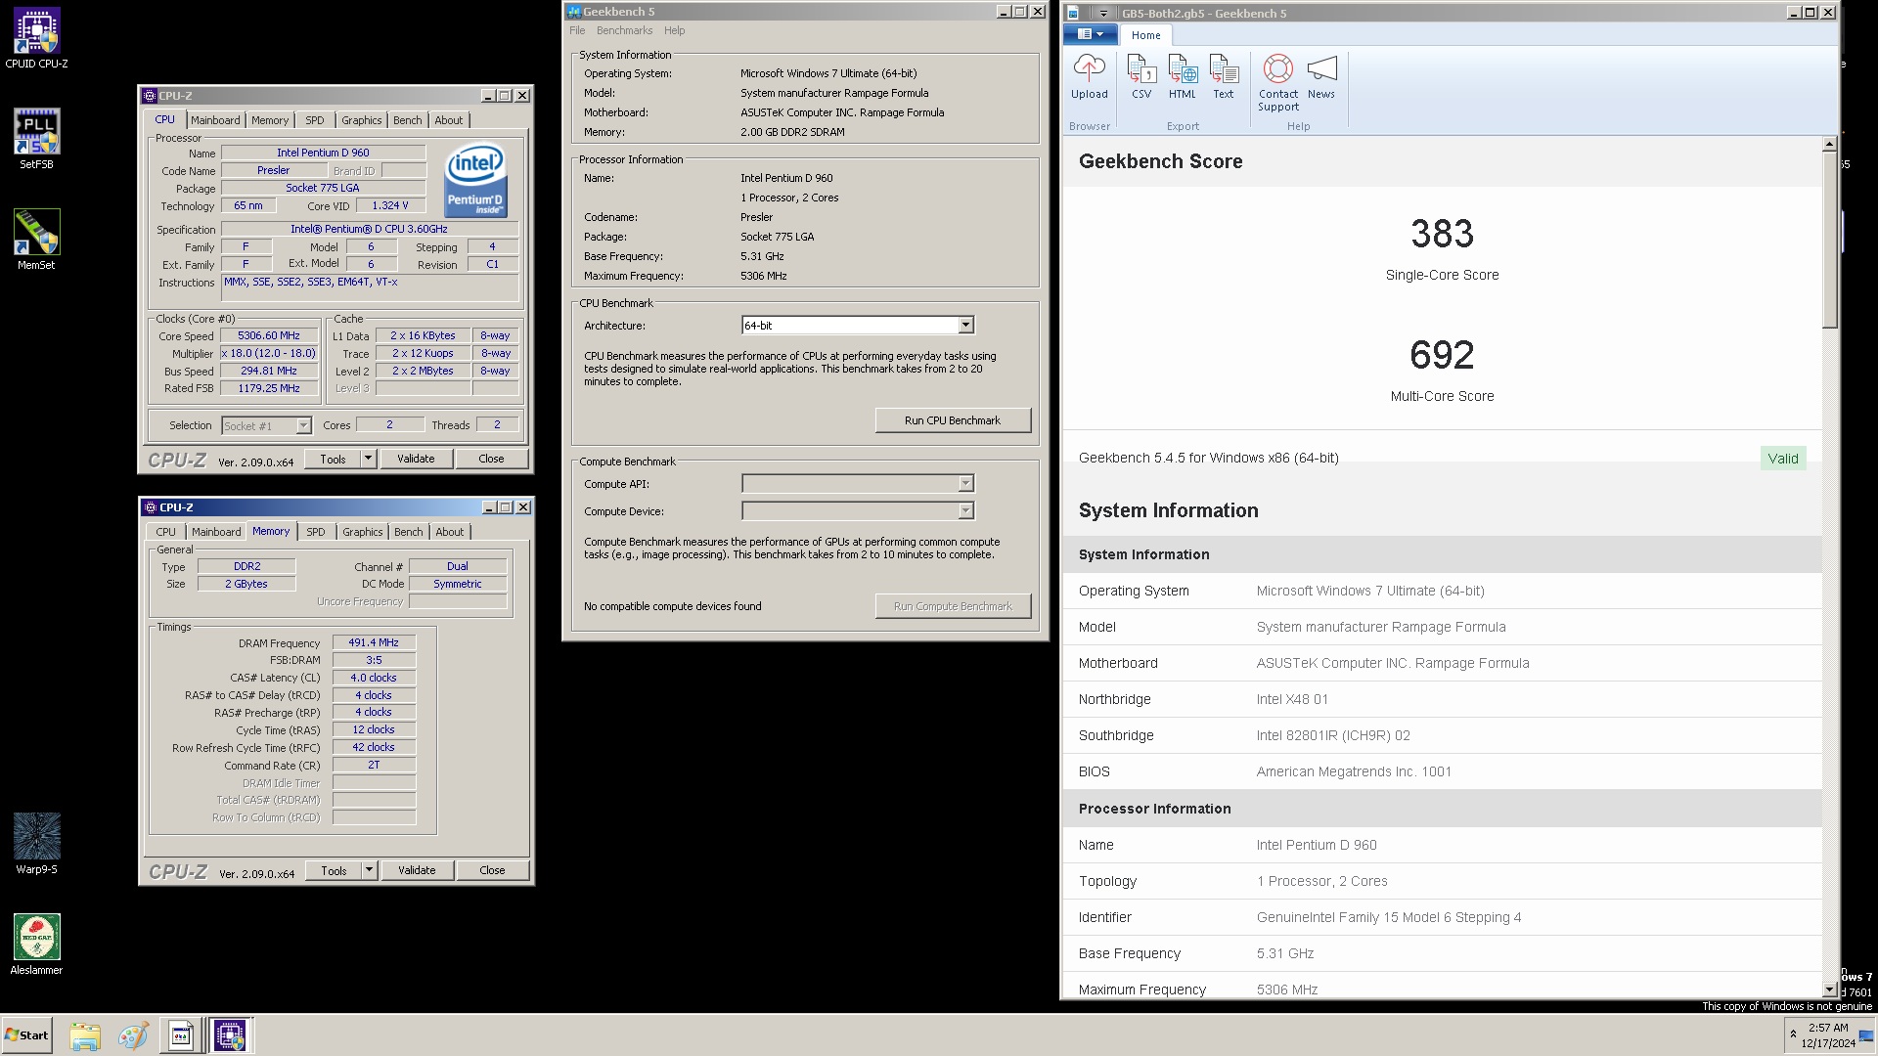Click Validate in upper CPU-Z window
Viewport: 1878px width, 1056px height.
tap(416, 459)
